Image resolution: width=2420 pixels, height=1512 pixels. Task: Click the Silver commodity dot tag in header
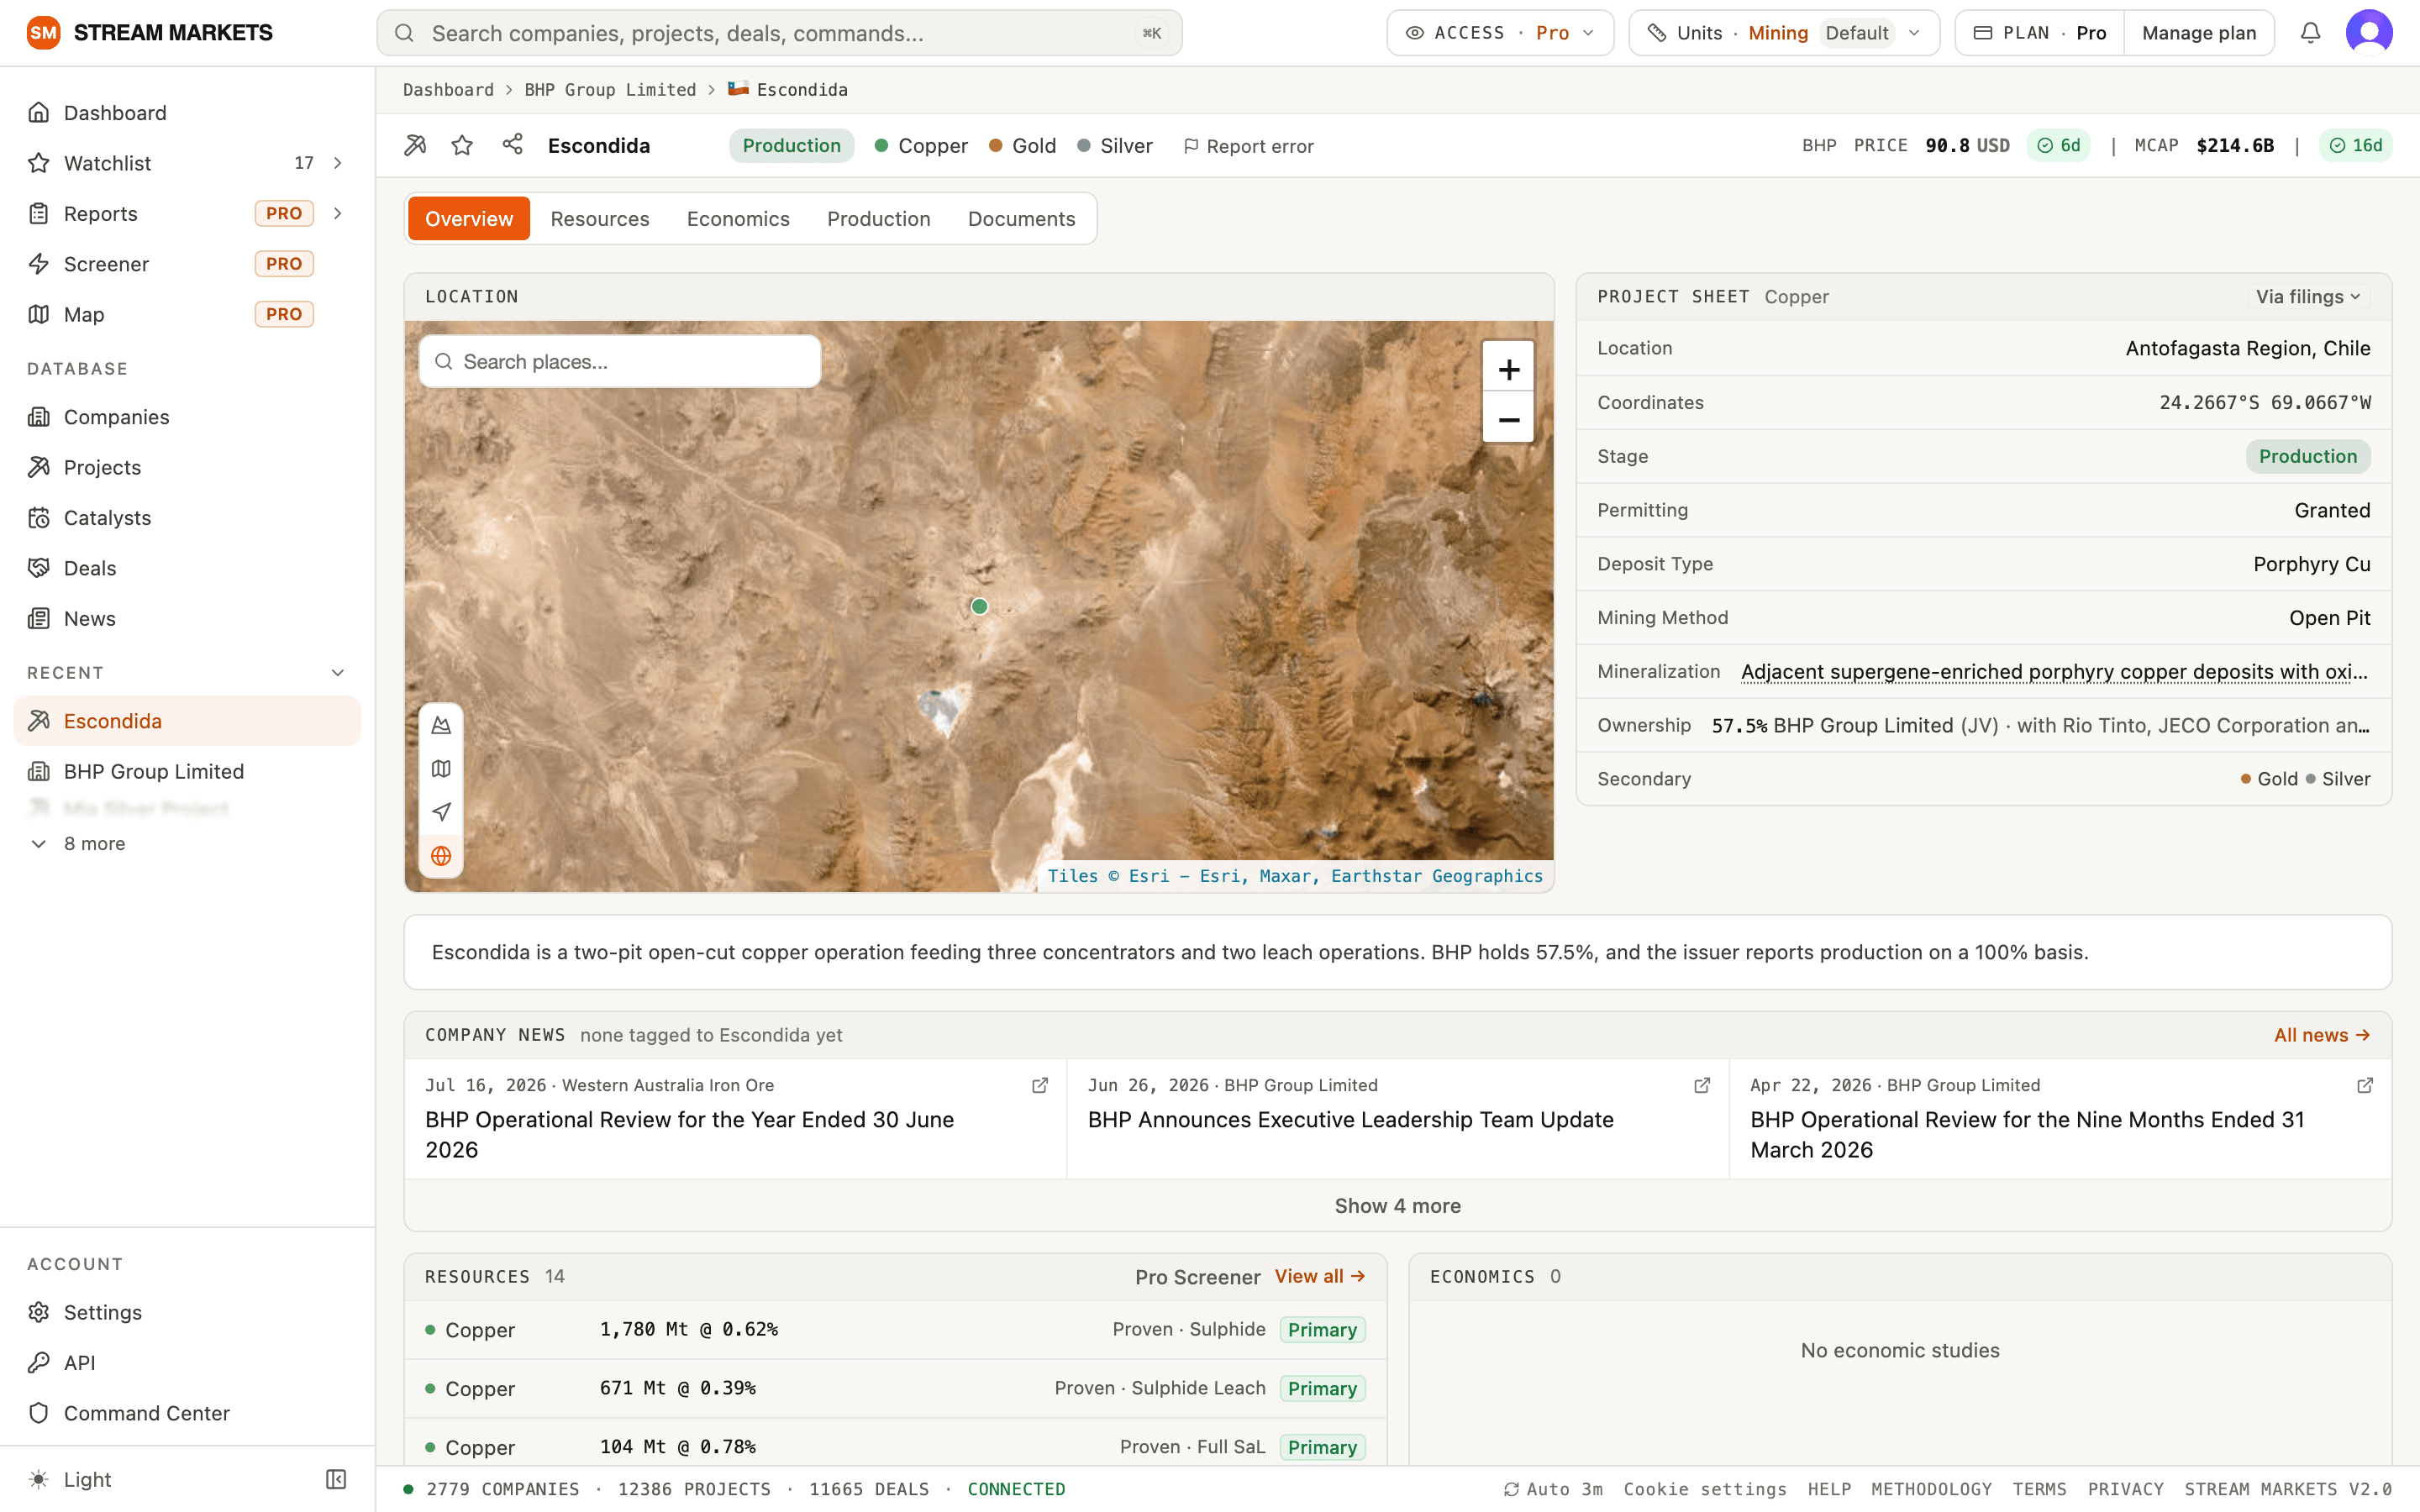coord(1114,145)
